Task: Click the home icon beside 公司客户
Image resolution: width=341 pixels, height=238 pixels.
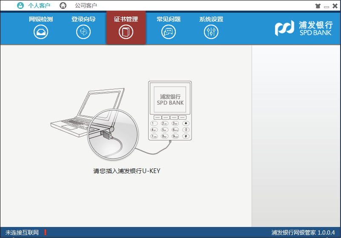Action: click(63, 6)
